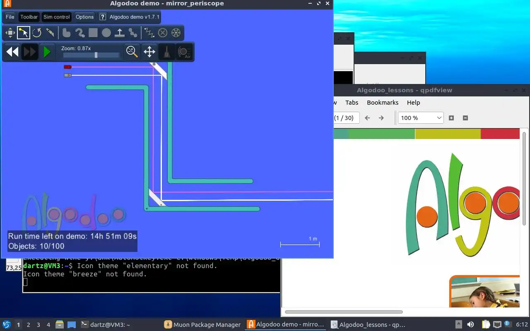This screenshot has height=331, width=530.
Task: Select the Move tool in Algodoo
Action: tap(10, 33)
